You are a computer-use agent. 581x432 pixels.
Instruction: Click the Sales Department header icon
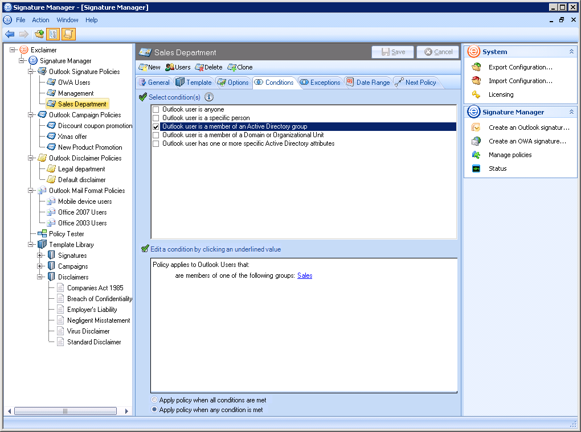(x=145, y=52)
